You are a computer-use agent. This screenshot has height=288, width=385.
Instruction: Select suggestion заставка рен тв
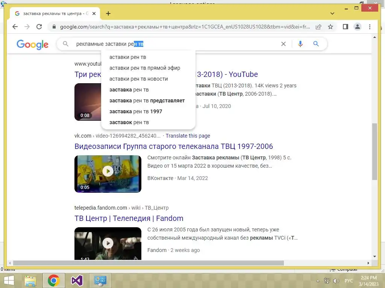point(148,90)
